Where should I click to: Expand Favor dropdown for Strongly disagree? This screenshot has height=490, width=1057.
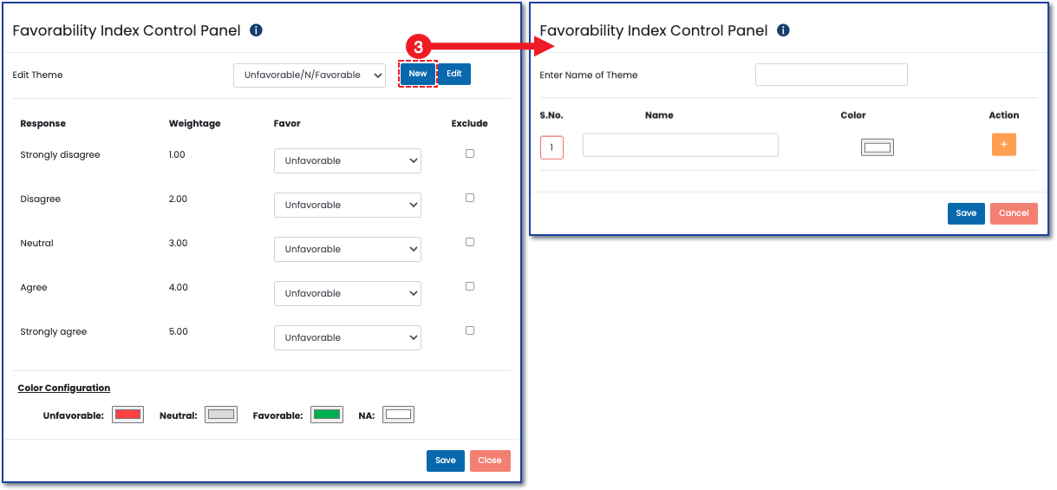point(347,161)
